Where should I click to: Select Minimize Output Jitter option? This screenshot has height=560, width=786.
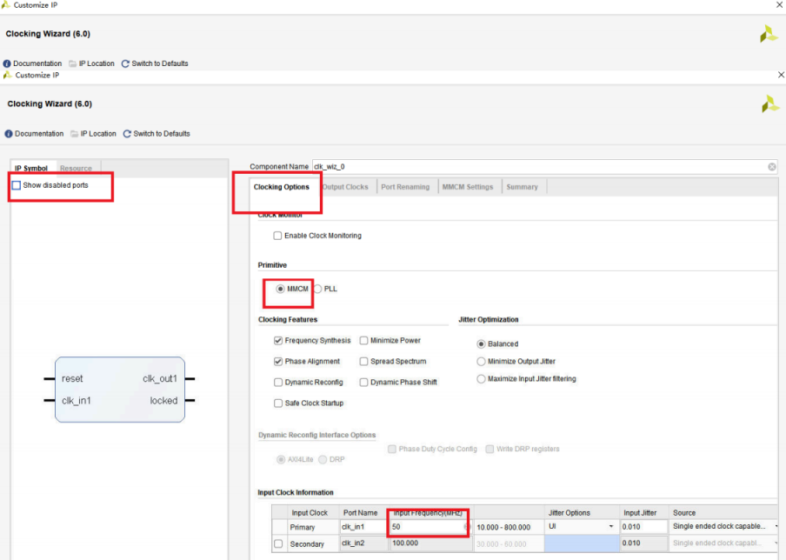[482, 362]
